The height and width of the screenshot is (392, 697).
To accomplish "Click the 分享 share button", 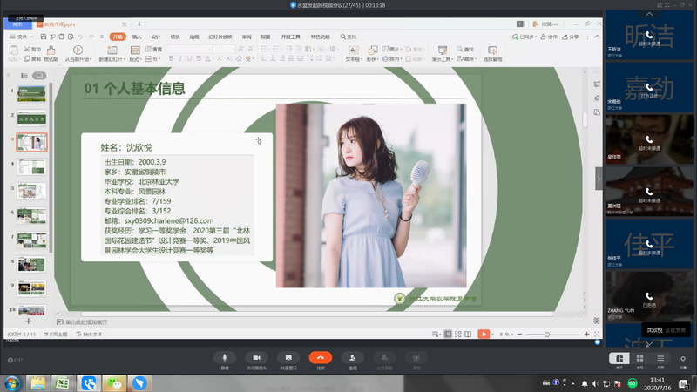I will (x=571, y=37).
